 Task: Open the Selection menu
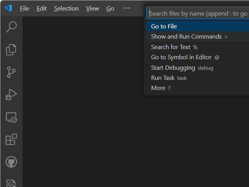pos(66,8)
